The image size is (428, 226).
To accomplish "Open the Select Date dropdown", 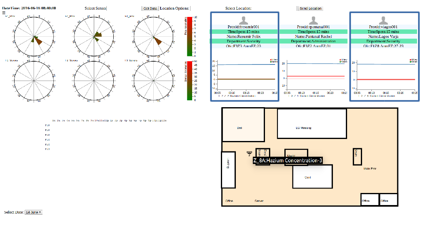I will (34, 212).
